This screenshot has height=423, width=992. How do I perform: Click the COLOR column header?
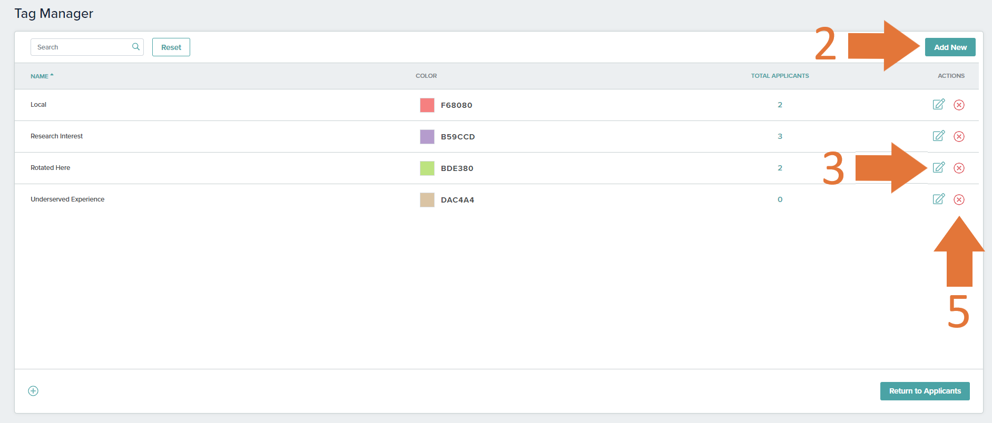click(x=426, y=76)
